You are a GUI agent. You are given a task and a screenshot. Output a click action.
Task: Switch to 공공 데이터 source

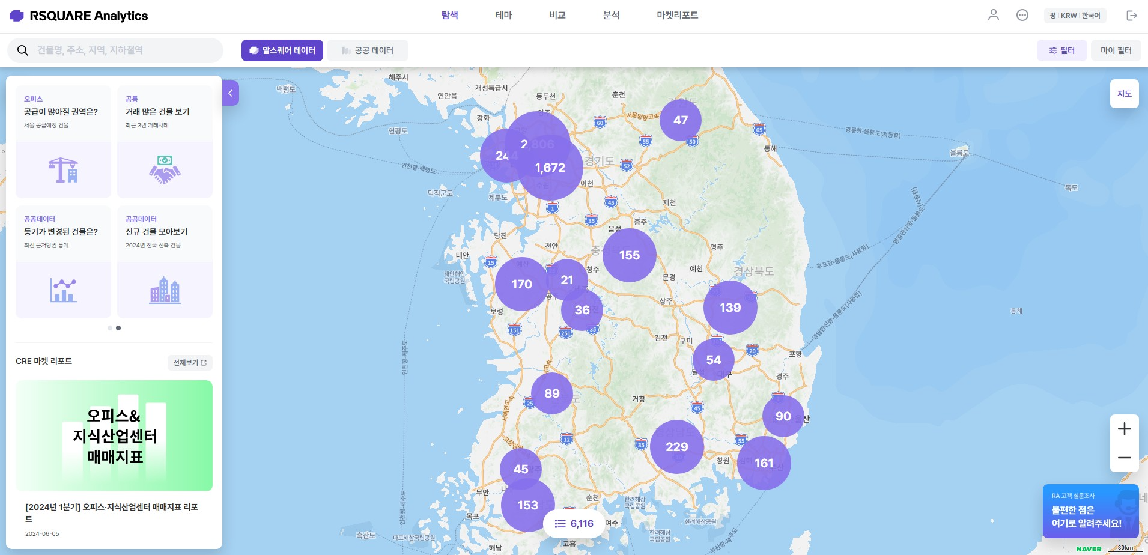pos(368,50)
